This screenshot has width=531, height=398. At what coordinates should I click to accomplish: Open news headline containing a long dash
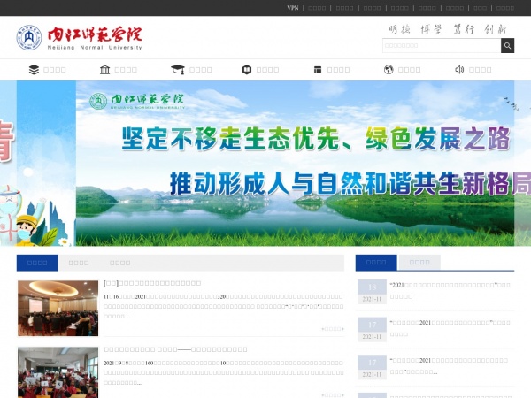pyautogui.click(x=175, y=349)
